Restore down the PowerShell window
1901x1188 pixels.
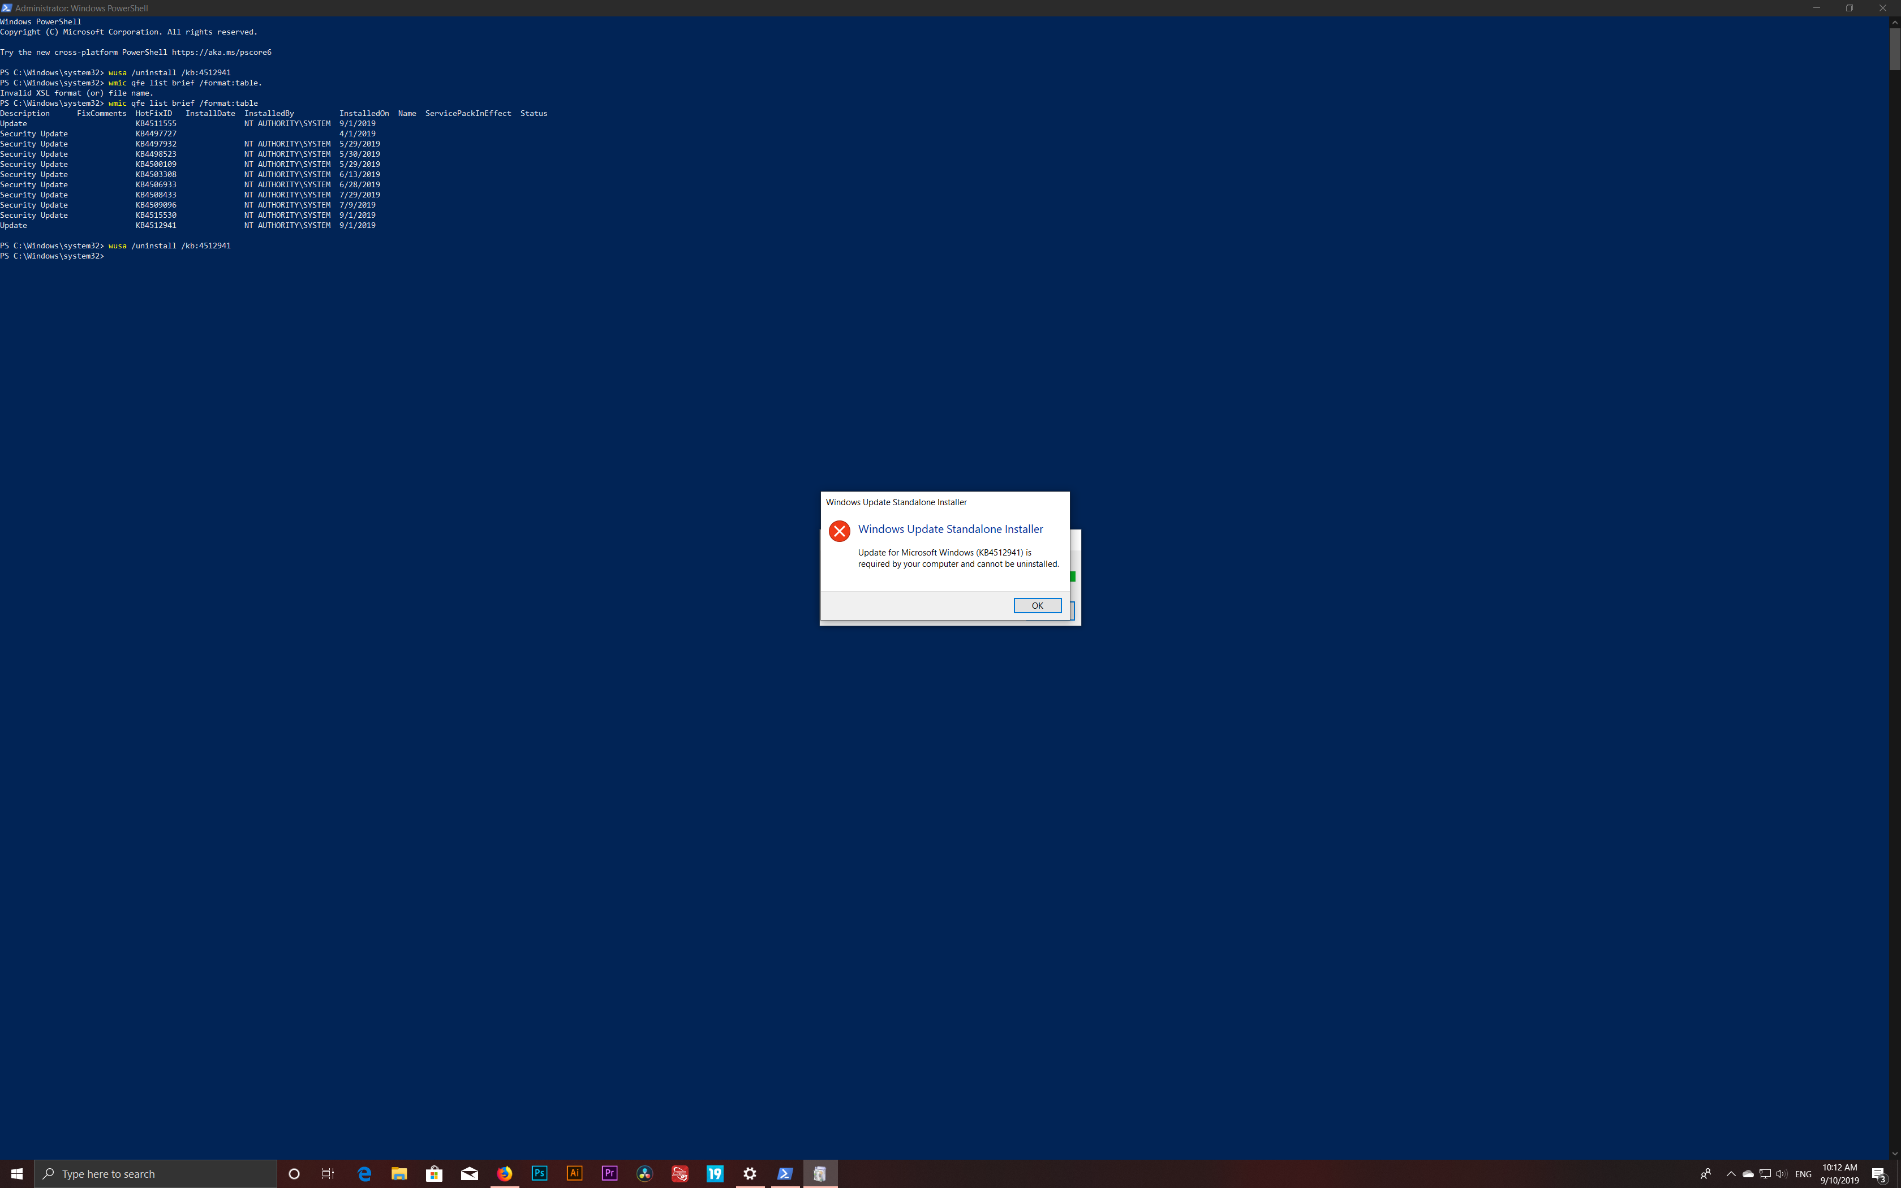coord(1849,8)
